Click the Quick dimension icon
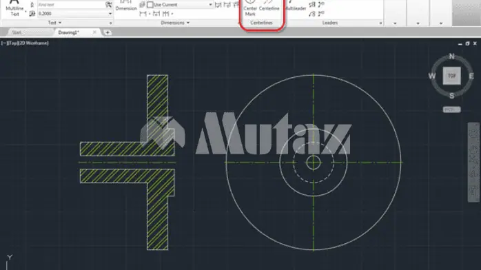This screenshot has height=270, width=481. point(156,14)
